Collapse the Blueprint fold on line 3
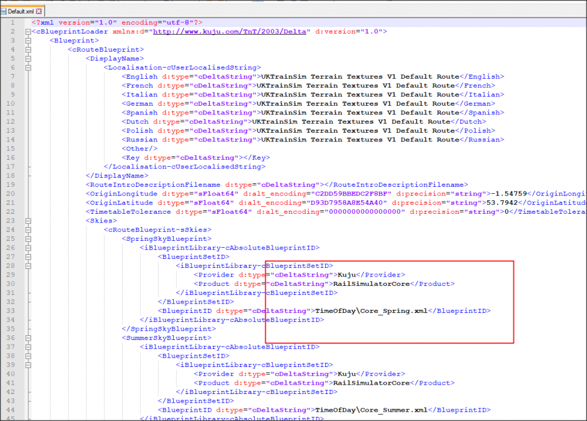Image resolution: width=587 pixels, height=421 pixels. point(27,41)
